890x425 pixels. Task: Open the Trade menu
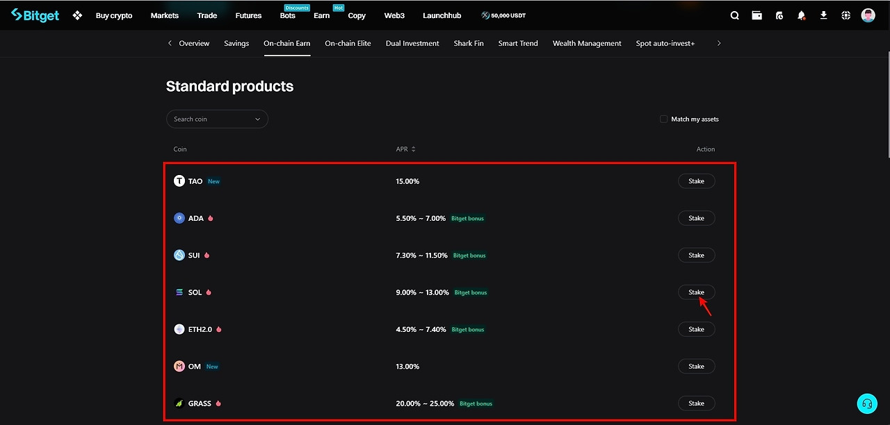coord(207,15)
